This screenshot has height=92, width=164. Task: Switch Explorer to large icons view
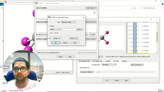point(162,90)
